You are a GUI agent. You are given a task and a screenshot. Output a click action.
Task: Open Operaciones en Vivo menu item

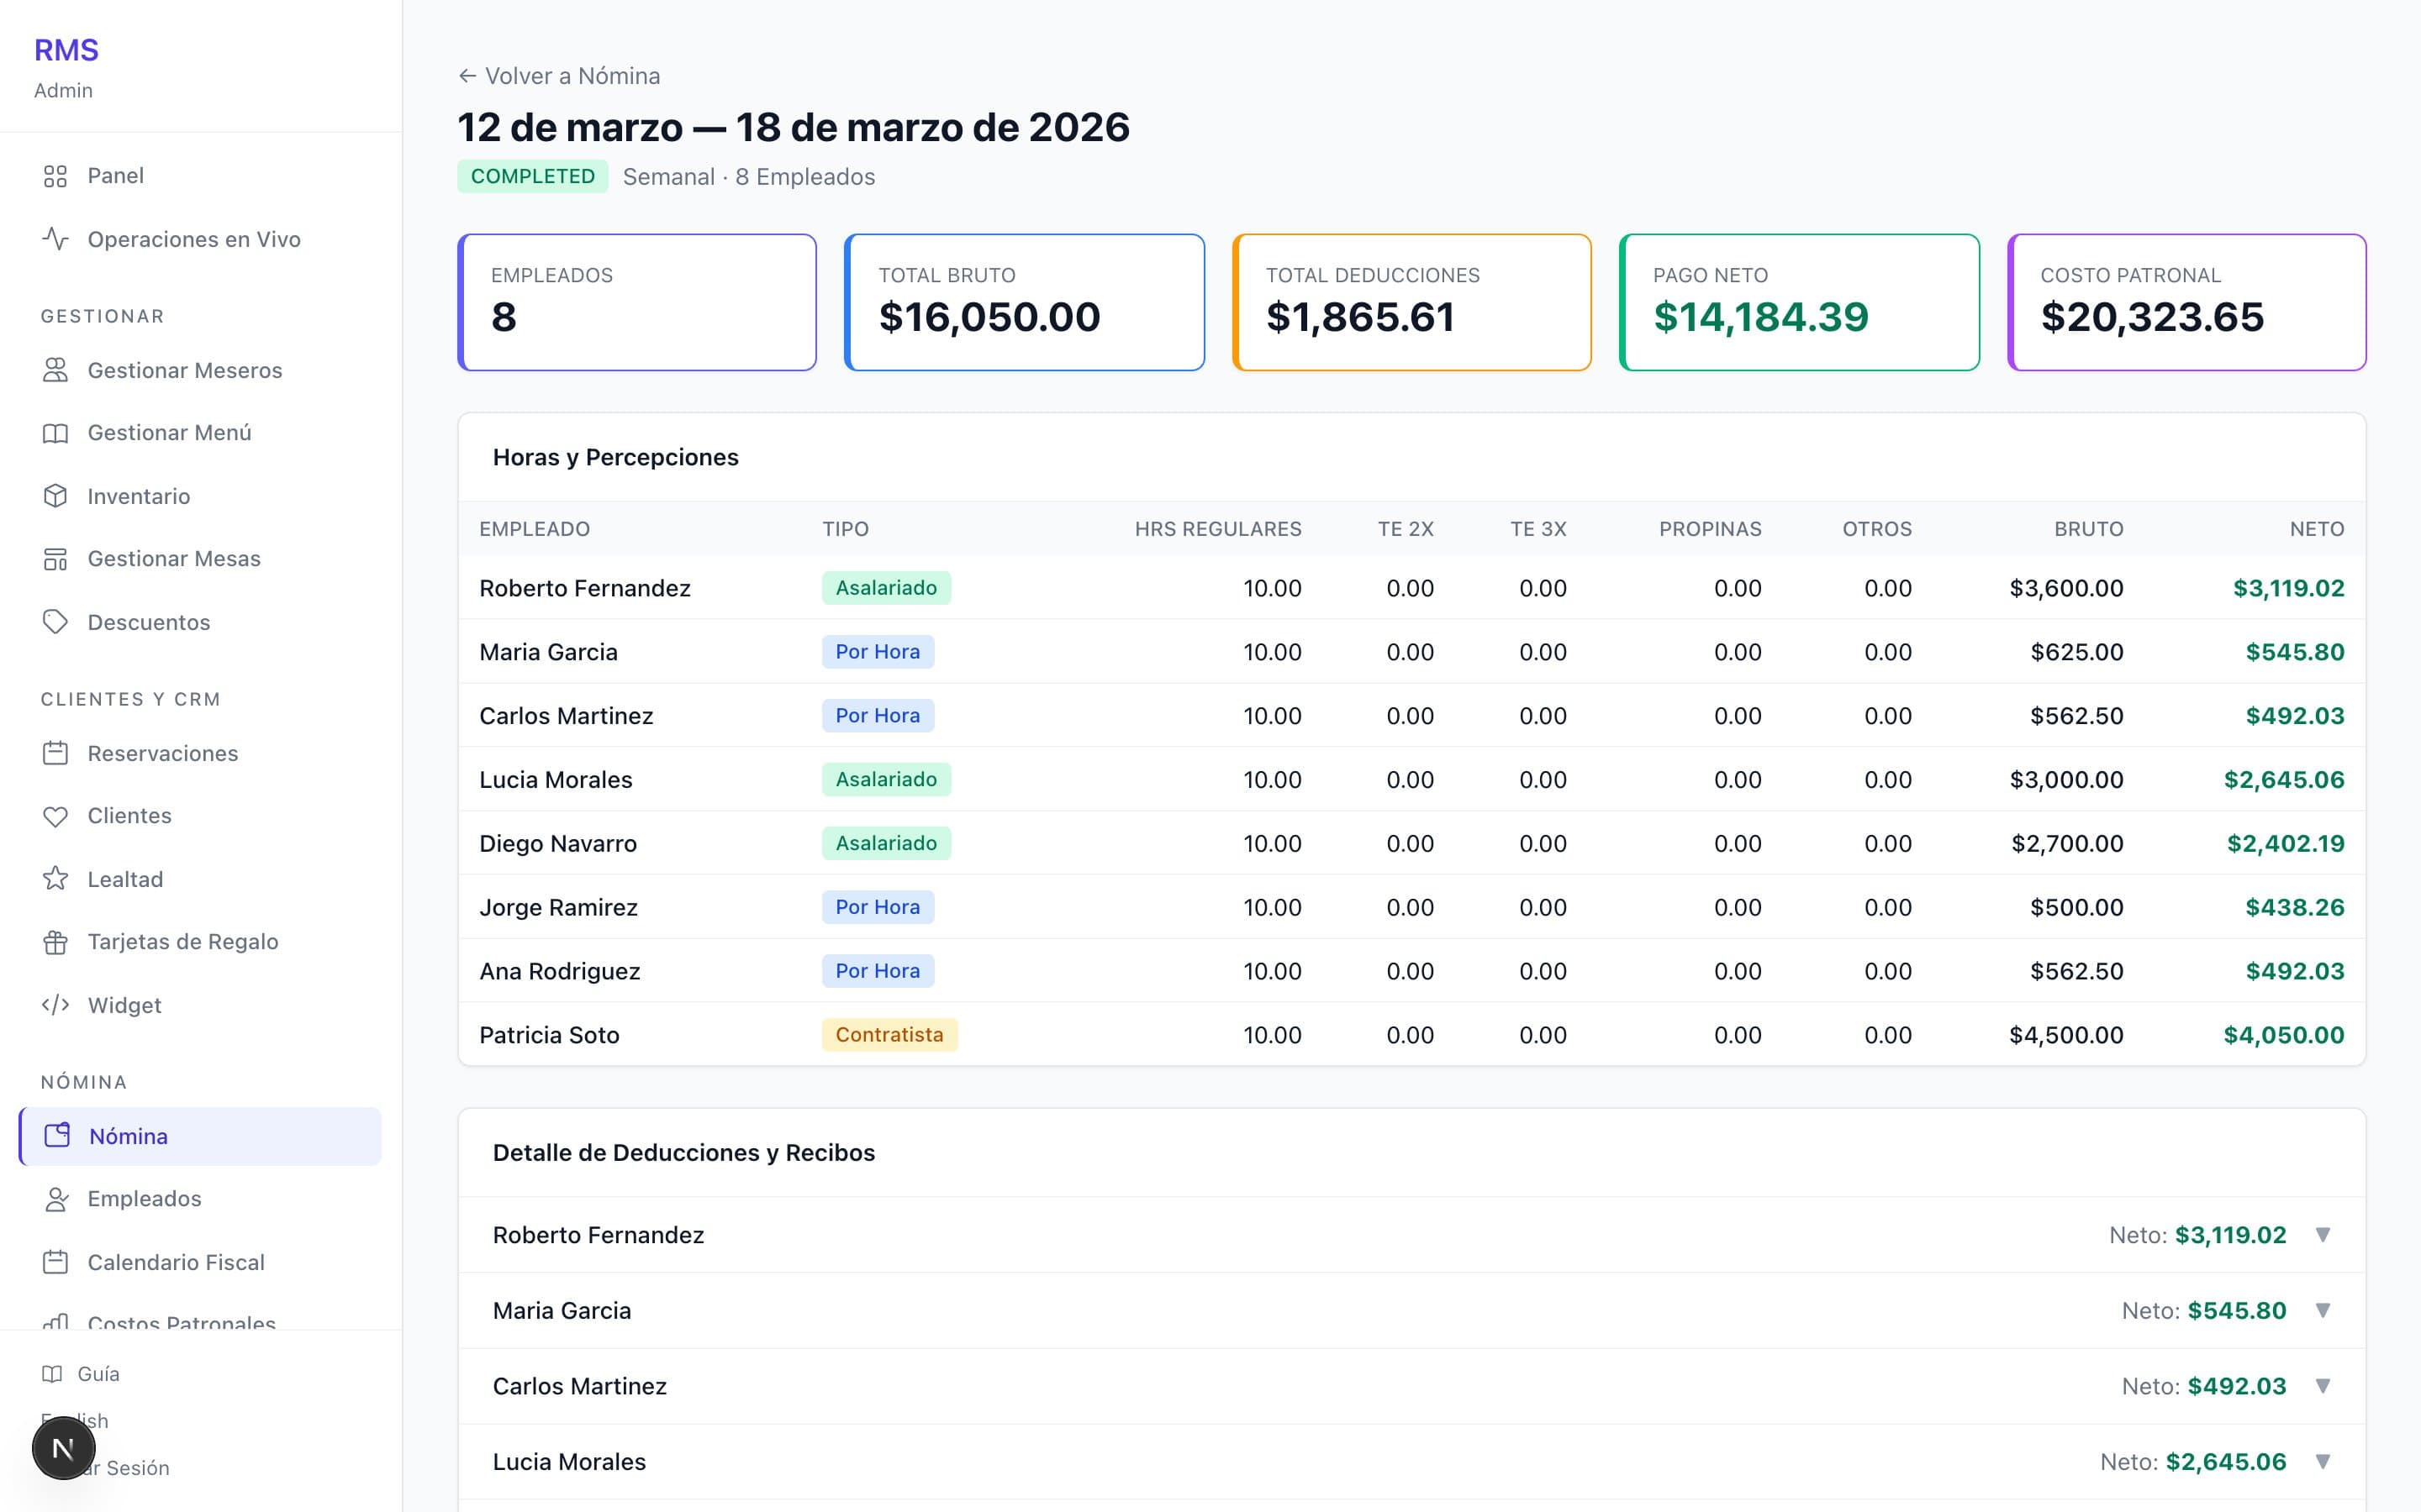[200, 239]
